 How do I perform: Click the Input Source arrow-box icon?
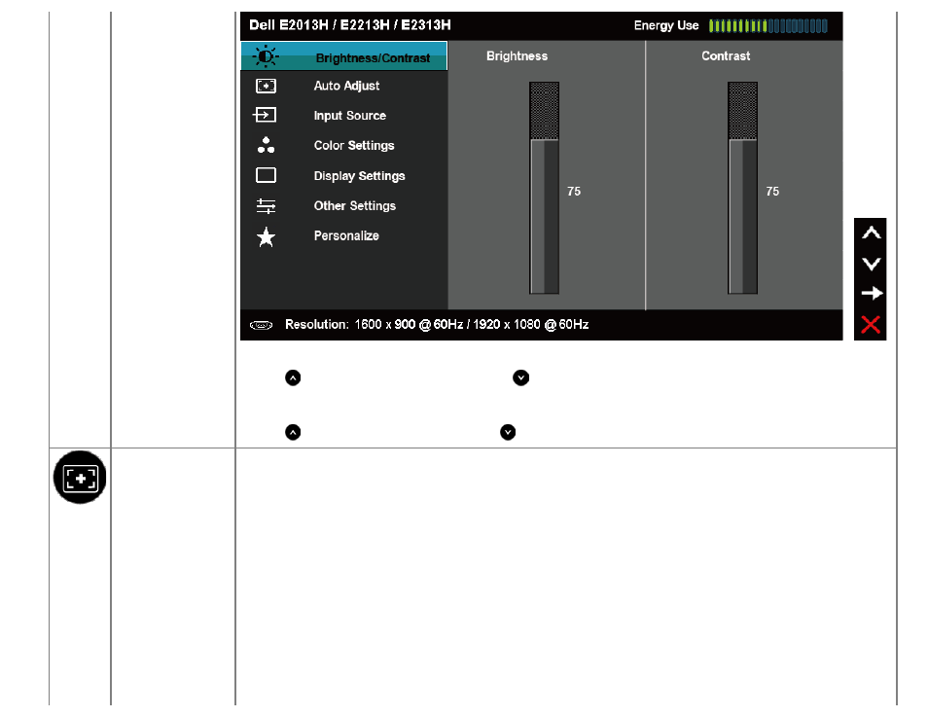(x=265, y=115)
